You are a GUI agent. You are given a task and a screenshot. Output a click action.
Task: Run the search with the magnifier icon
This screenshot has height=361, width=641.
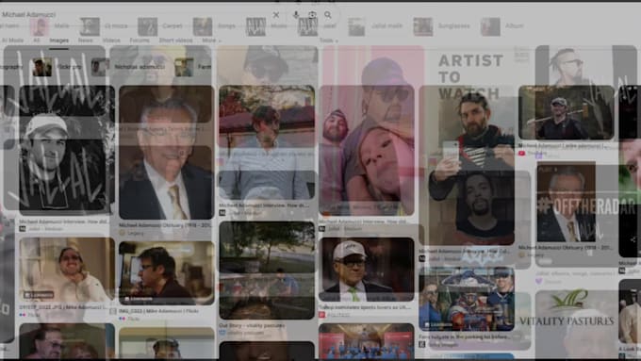[328, 15]
